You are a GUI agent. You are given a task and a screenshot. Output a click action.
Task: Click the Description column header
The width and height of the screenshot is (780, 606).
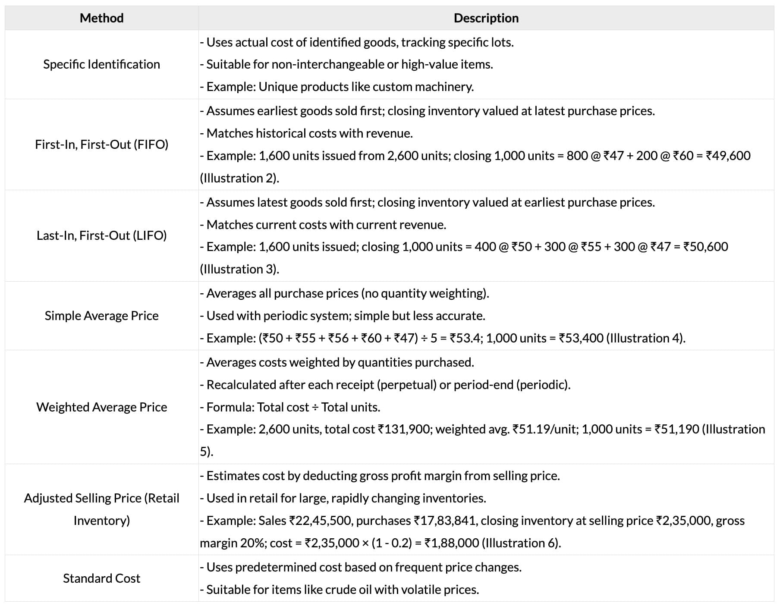486,18
